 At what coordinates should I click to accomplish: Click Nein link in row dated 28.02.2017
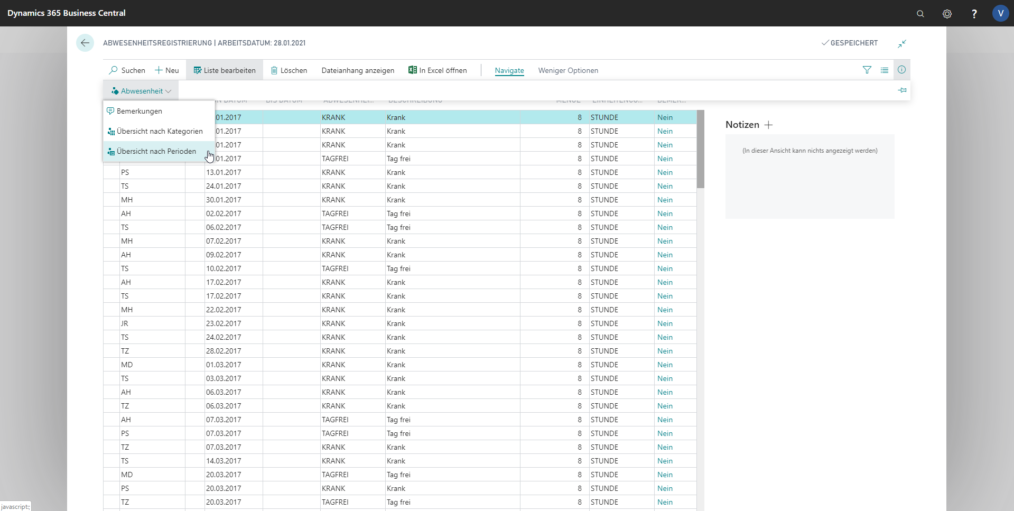(665, 351)
